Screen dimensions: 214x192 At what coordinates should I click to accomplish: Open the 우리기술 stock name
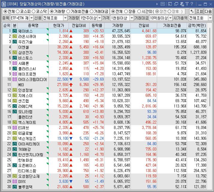tap(25, 42)
